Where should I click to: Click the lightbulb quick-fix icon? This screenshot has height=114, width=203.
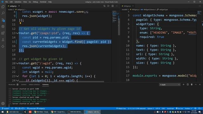(20, 23)
